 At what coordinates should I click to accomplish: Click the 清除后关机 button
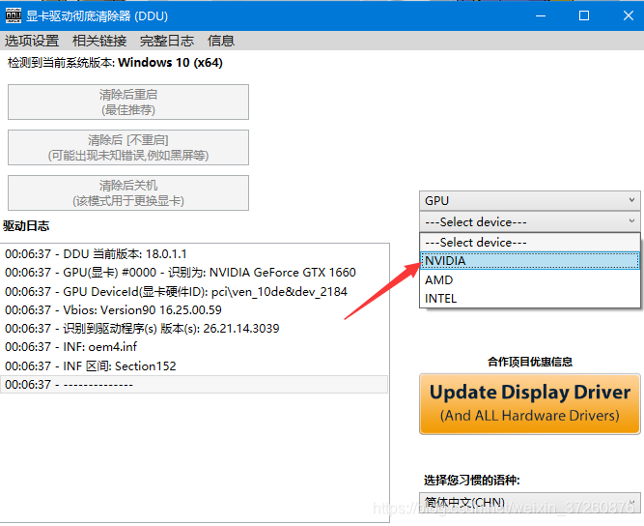(128, 192)
